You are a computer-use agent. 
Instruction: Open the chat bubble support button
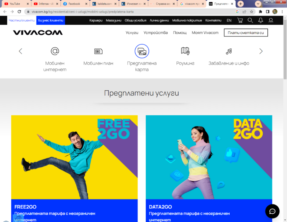click(x=272, y=211)
